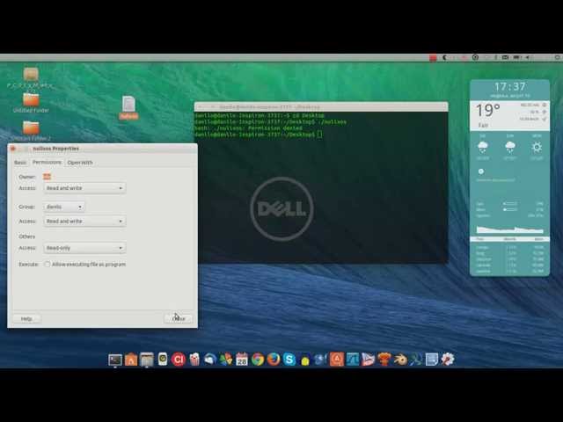Select the nullxos file icon on the desktop
This screenshot has width=563, height=422.
pyautogui.click(x=128, y=107)
